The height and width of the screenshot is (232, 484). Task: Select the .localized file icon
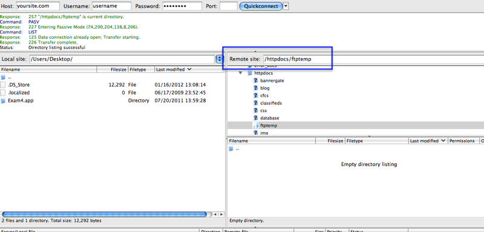[3, 93]
